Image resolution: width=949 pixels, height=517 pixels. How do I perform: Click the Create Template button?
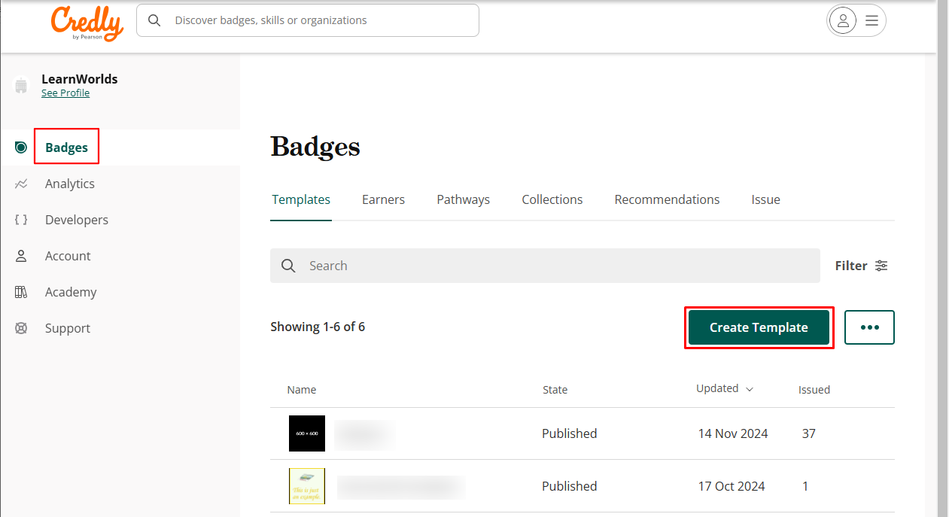(759, 327)
